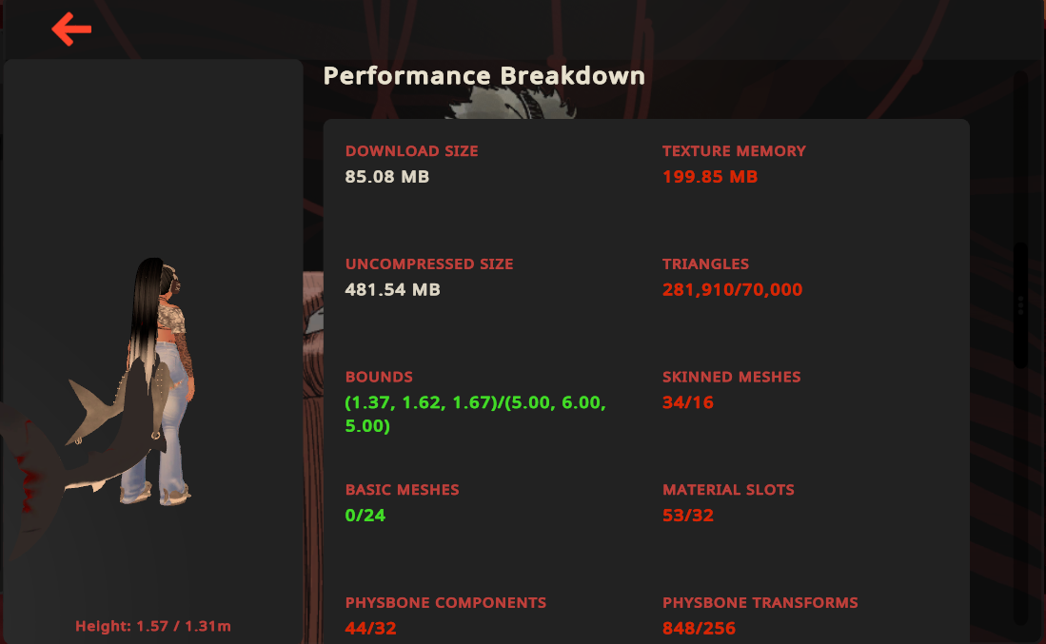Screen dimensions: 1046x644
Task: Click the Height 1.57 / 1.31m label
Action: [x=153, y=626]
